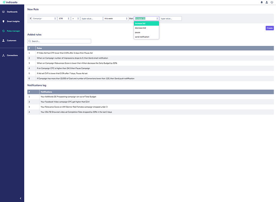276x202 pixels.
Task: Click condition 'type value...' input field
Action: [92, 19]
